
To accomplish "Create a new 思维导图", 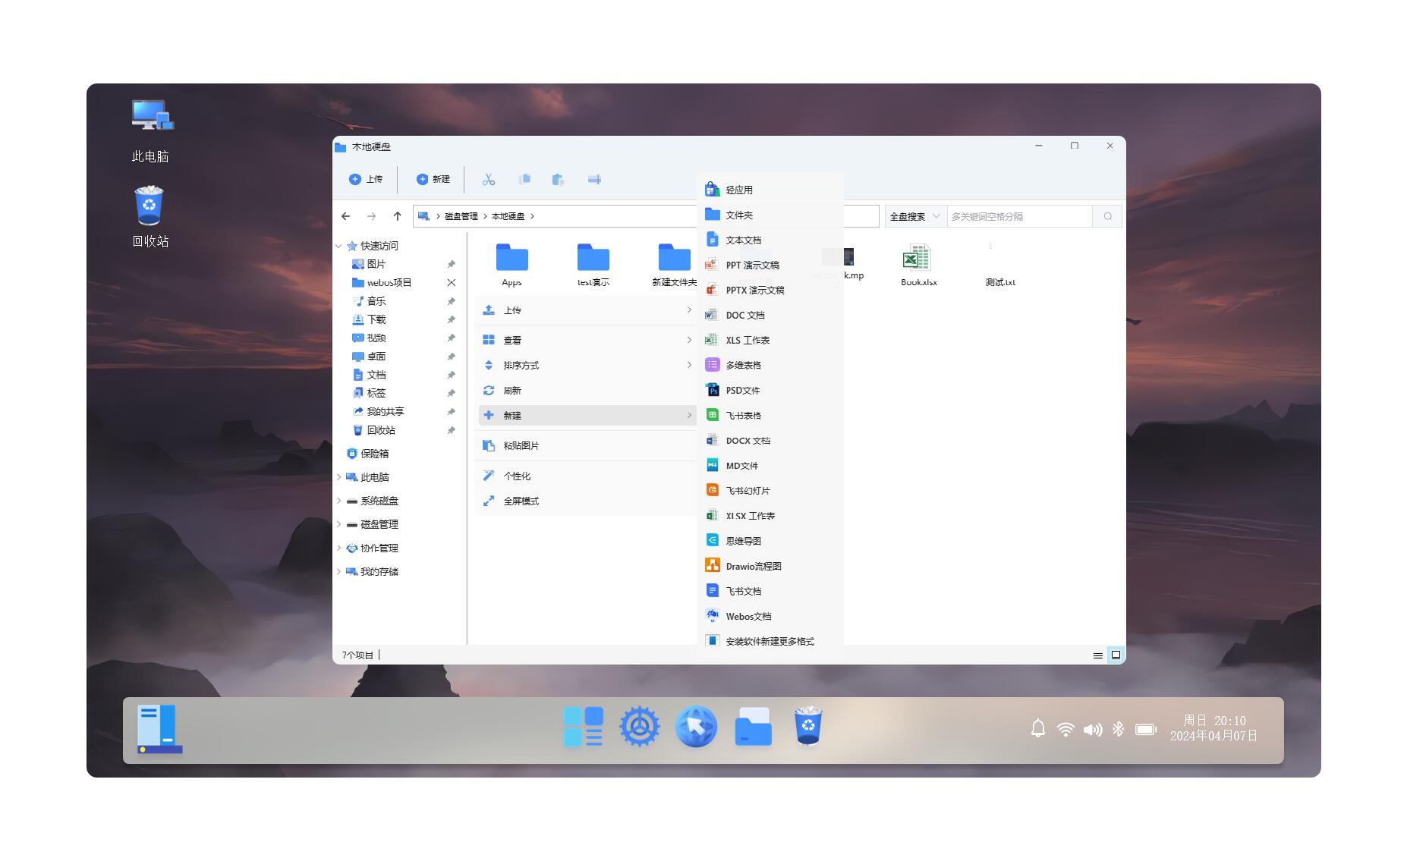I will coord(770,541).
